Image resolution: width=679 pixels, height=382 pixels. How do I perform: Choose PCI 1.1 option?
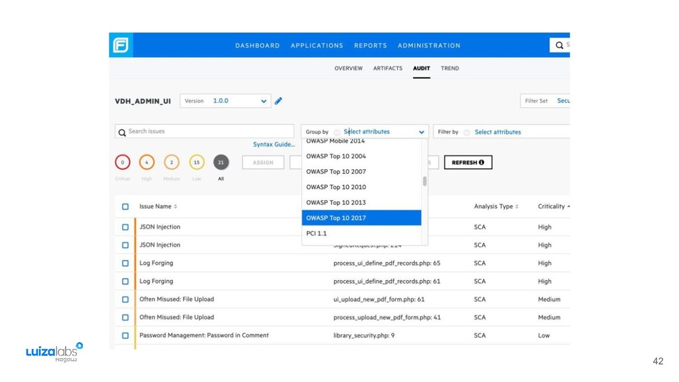point(361,233)
